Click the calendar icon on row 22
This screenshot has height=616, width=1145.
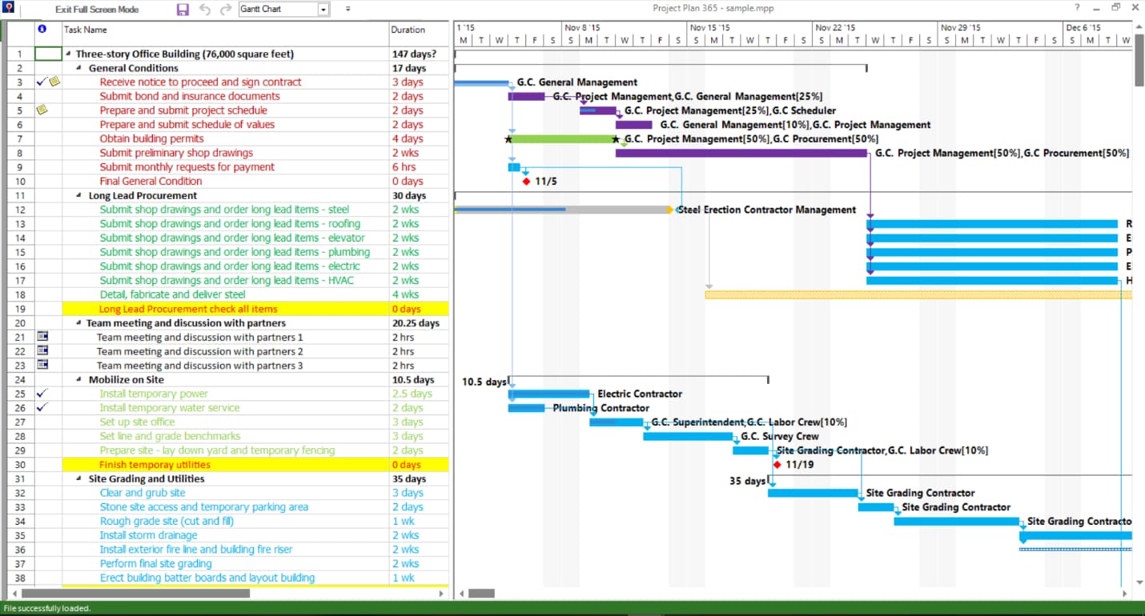(x=42, y=350)
